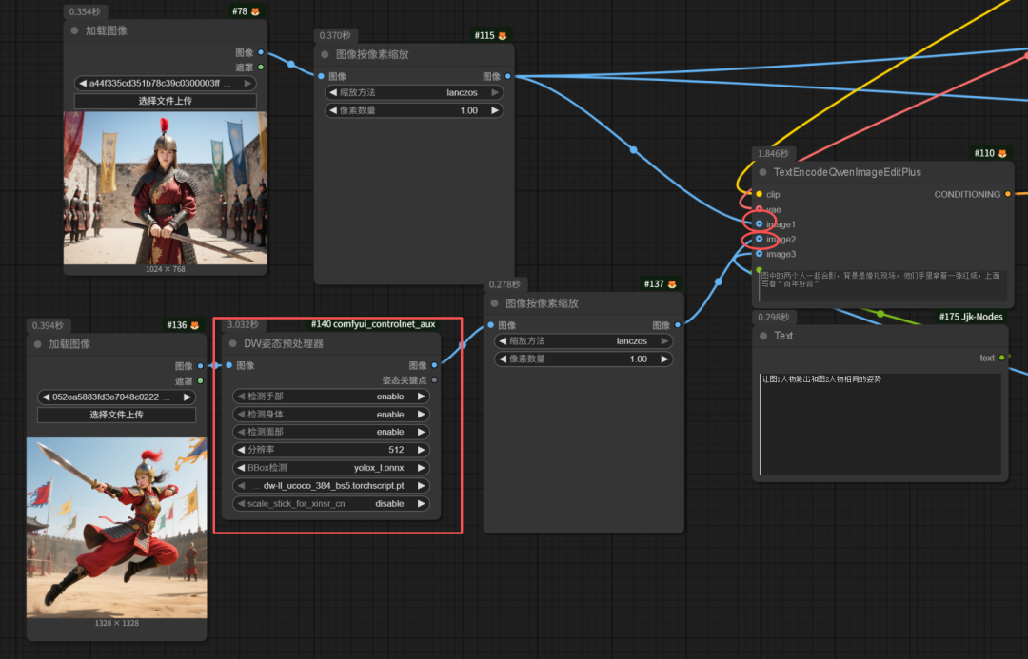Click 选择文件上传 on node #136
This screenshot has height=659, width=1028.
[x=117, y=415]
